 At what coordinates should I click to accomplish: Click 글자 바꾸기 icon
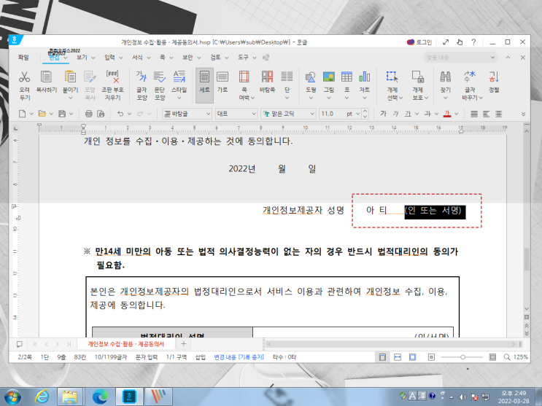click(x=470, y=77)
